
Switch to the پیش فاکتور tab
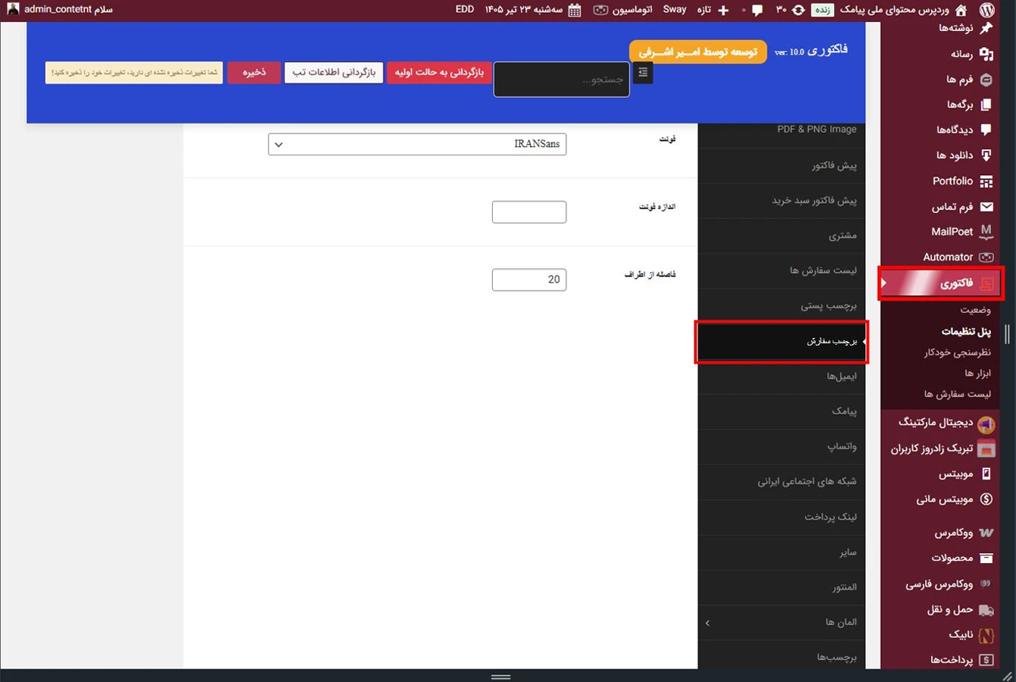[x=781, y=165]
